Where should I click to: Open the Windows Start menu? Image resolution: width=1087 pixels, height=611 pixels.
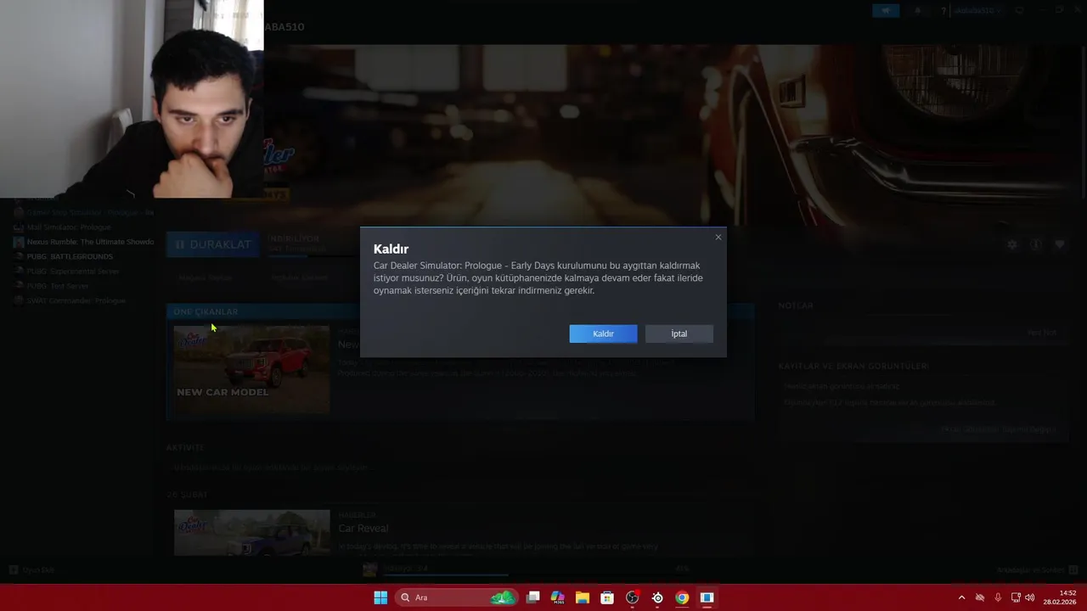380,597
